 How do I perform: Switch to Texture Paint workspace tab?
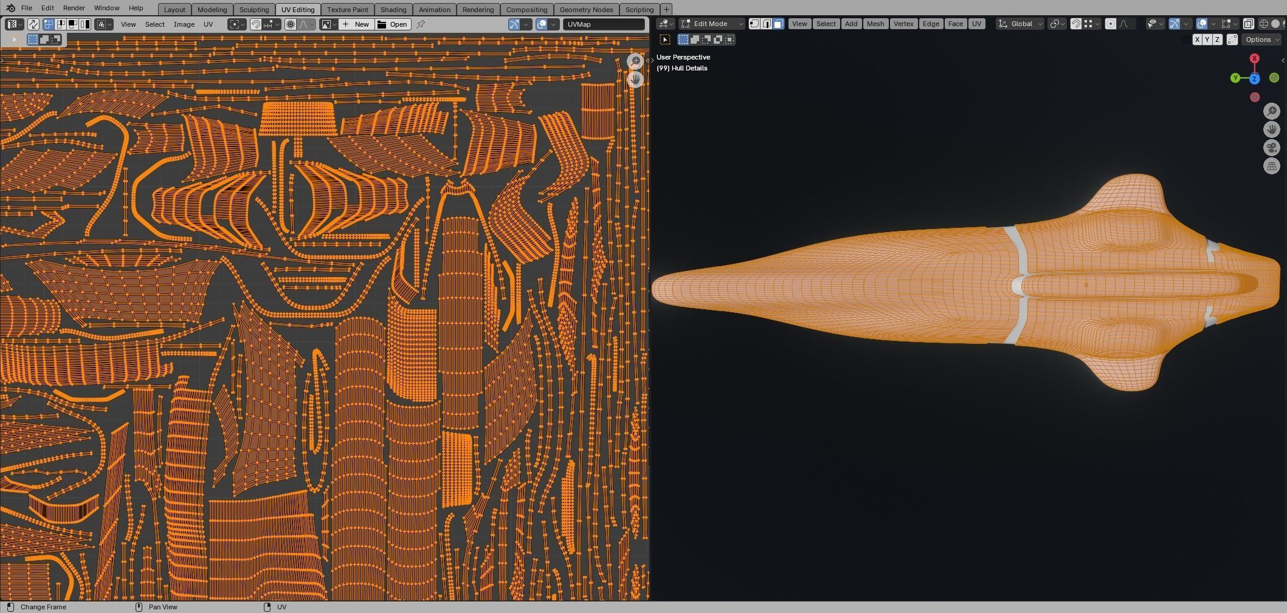(348, 9)
